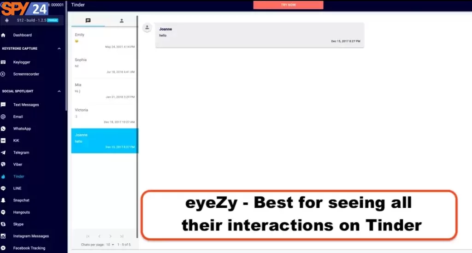472x253 pixels.
Task: Open the Hangouts menu item
Action: pos(21,212)
